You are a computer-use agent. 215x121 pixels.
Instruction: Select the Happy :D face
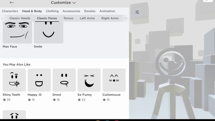39,80
